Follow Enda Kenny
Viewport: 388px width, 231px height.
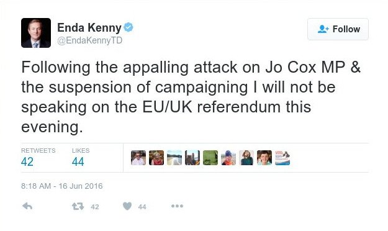pyautogui.click(x=338, y=29)
